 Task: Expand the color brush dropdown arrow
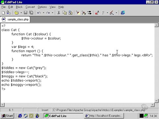(116, 13)
